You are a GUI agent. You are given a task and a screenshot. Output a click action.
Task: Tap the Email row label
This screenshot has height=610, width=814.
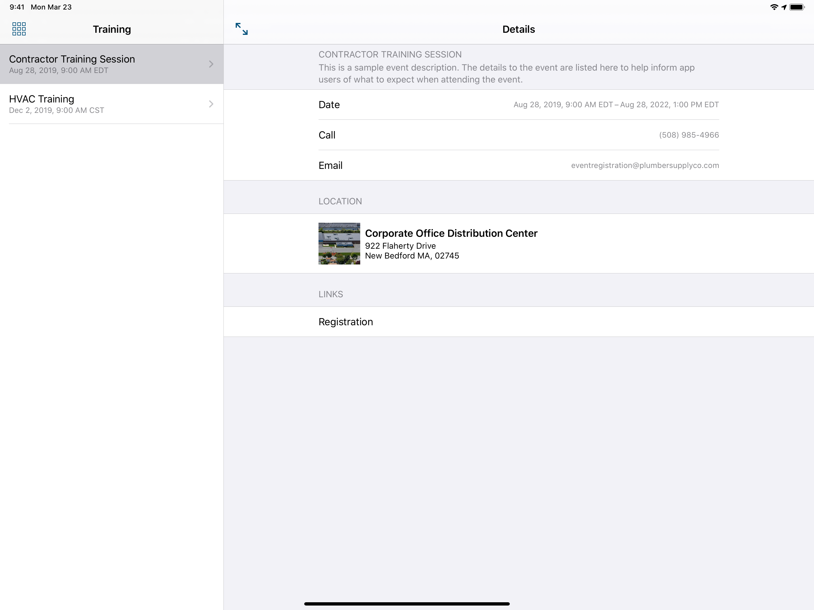(x=330, y=166)
